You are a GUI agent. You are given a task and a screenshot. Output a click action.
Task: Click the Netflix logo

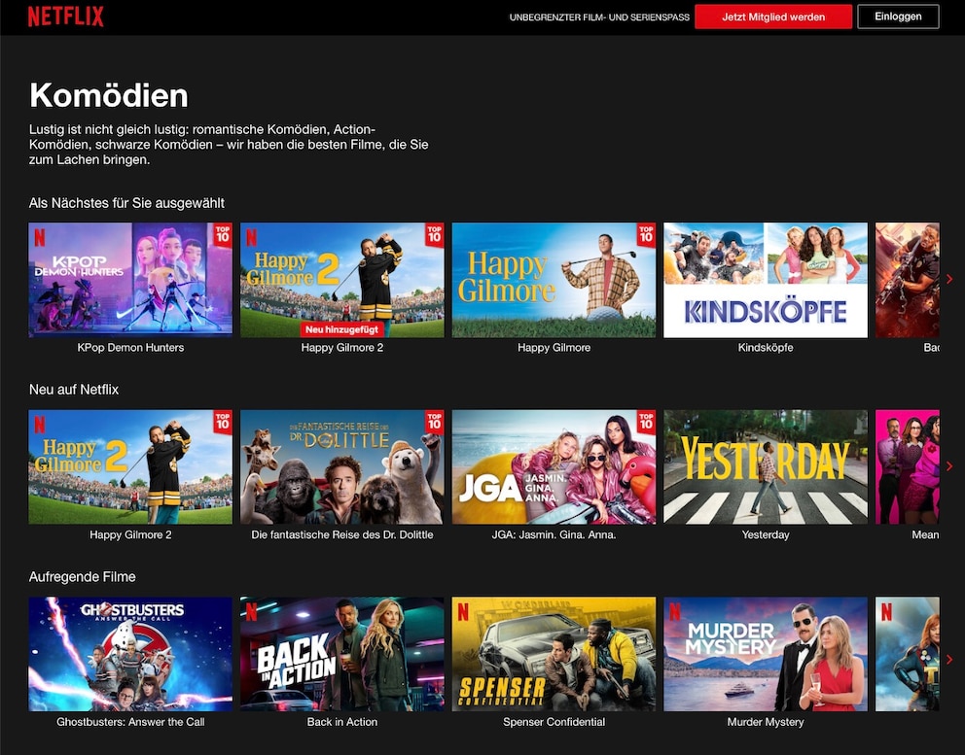click(66, 17)
